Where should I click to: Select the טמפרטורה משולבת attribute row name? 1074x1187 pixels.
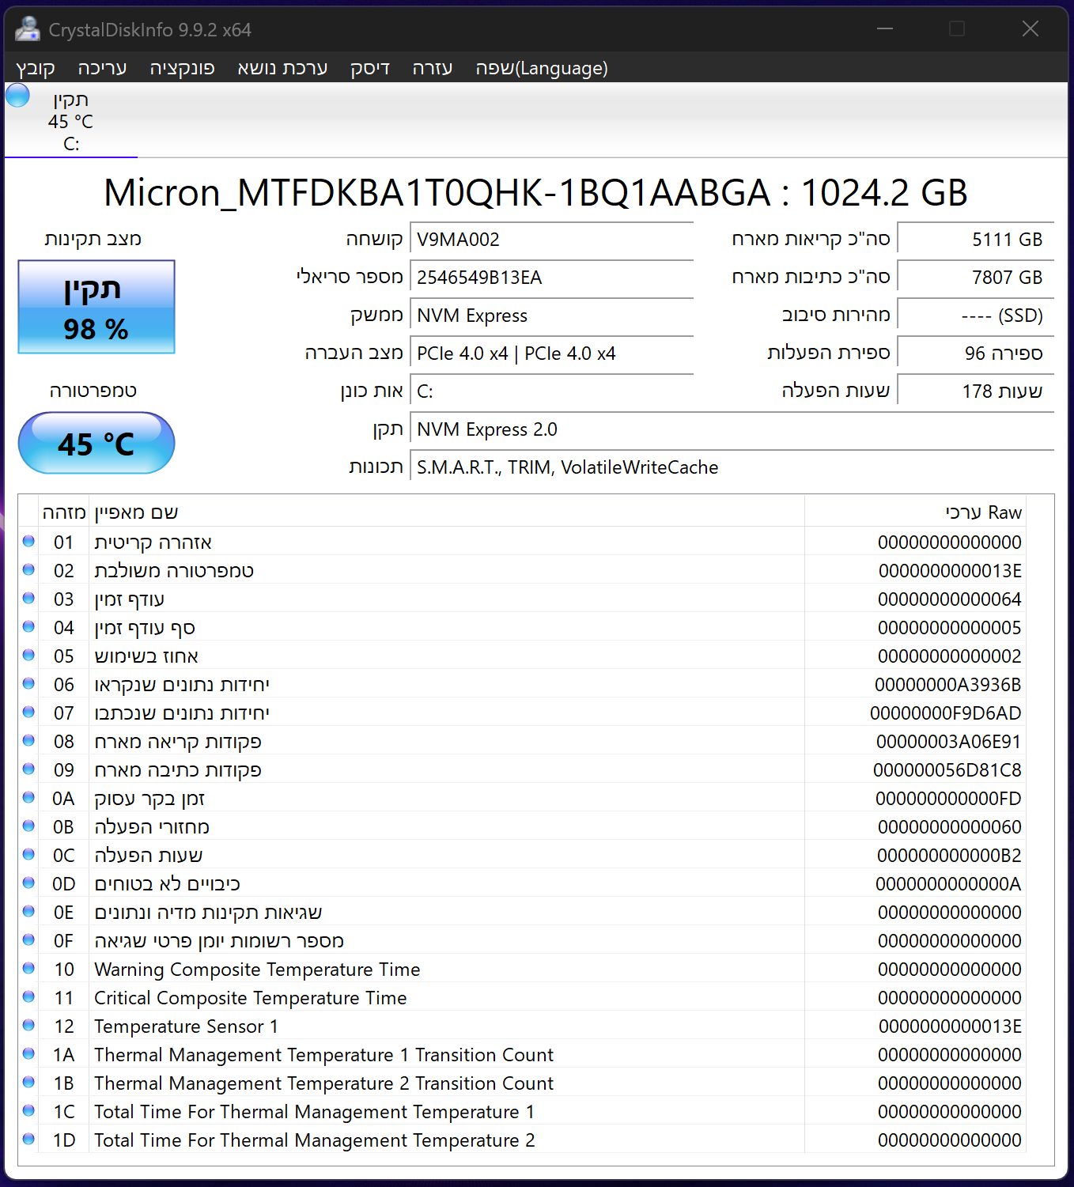click(174, 571)
